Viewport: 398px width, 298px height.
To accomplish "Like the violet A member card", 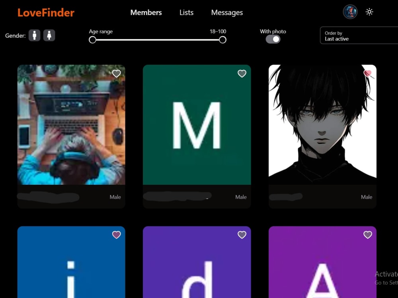I will click(x=367, y=235).
